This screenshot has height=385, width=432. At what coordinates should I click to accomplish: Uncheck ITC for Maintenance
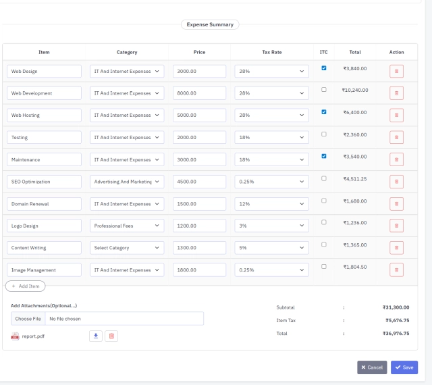324,156
